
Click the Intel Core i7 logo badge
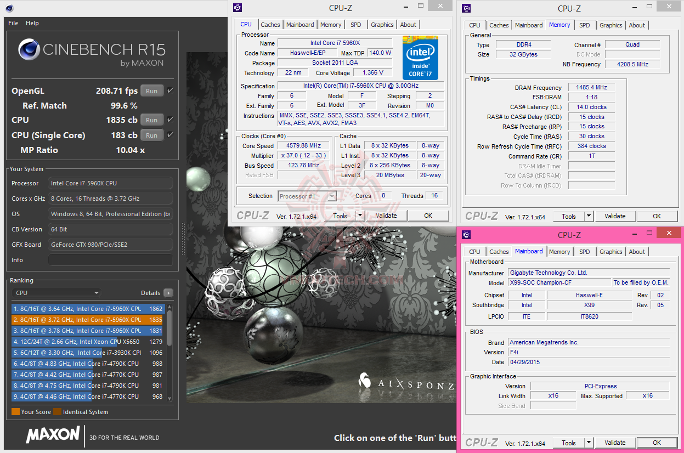pos(421,58)
